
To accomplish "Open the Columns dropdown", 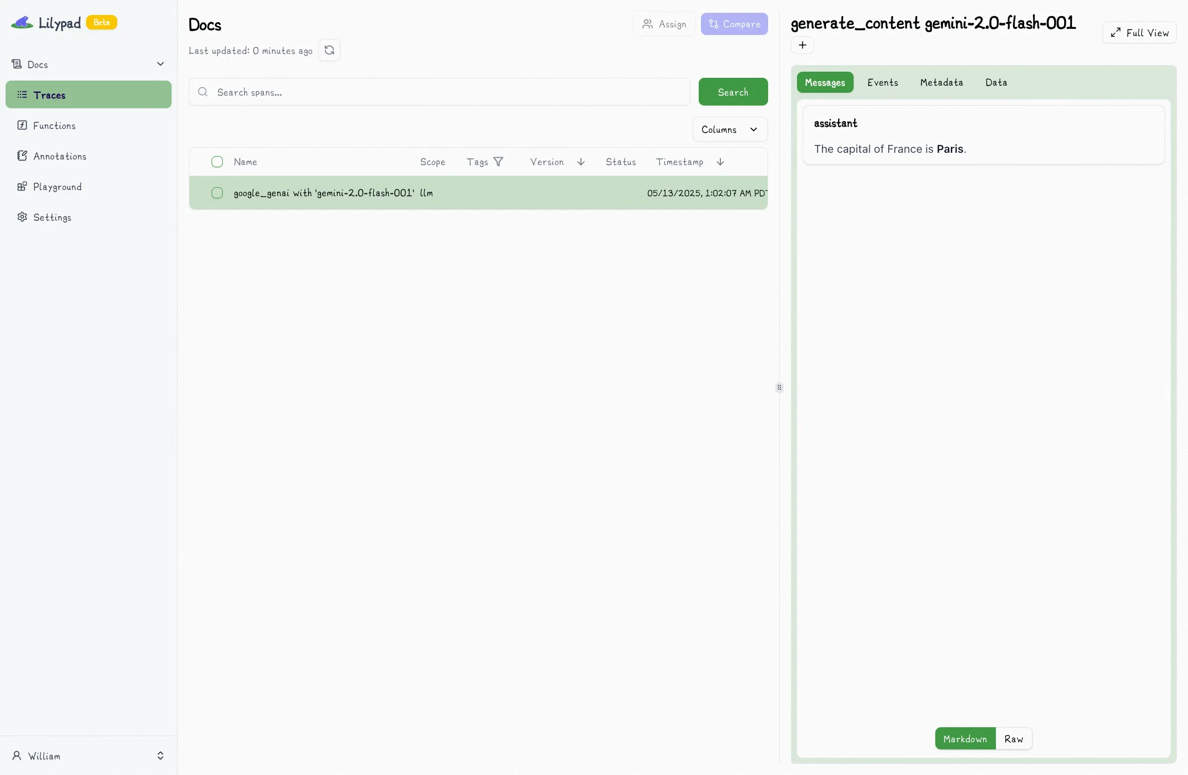I will (729, 129).
